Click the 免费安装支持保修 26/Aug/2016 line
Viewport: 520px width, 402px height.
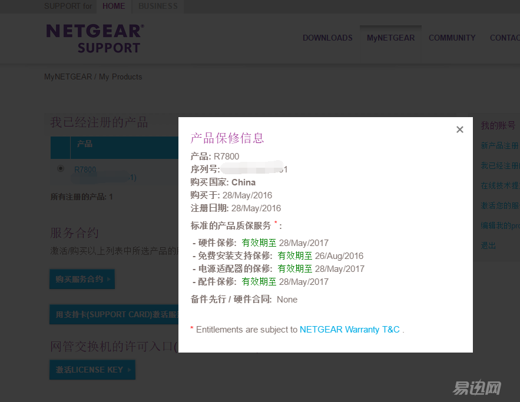[278, 256]
